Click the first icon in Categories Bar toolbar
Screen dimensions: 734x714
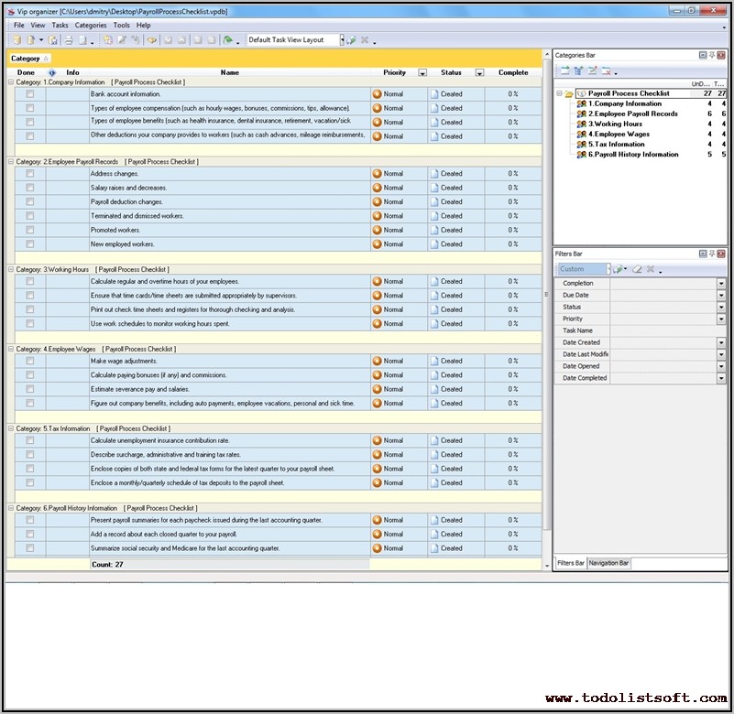[565, 71]
